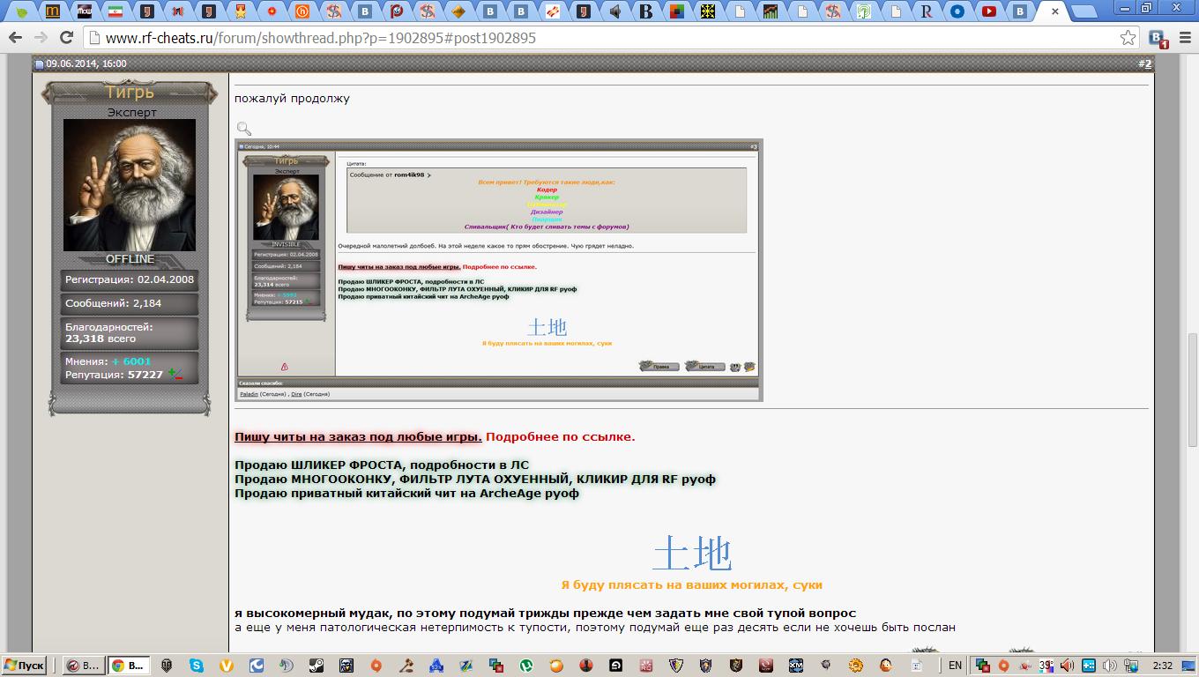Open uTorrent from the taskbar
1199x677 pixels.
[x=526, y=666]
